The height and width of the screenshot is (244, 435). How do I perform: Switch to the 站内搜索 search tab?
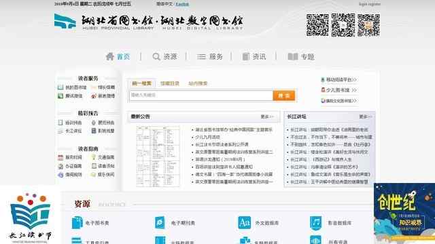pos(198,83)
